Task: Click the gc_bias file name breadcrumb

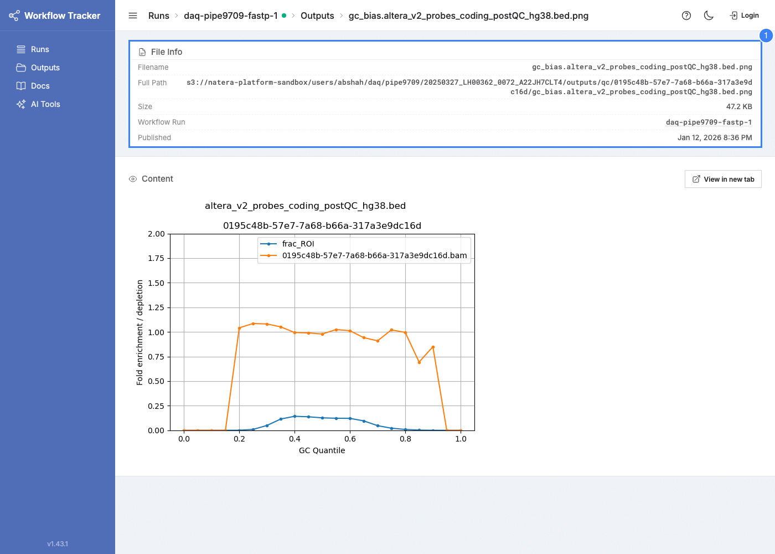Action: click(468, 16)
